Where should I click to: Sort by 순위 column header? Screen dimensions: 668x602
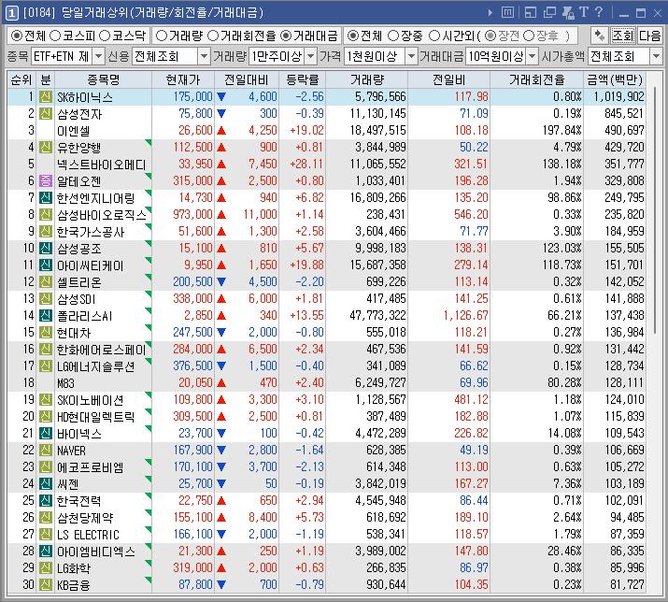pyautogui.click(x=21, y=79)
